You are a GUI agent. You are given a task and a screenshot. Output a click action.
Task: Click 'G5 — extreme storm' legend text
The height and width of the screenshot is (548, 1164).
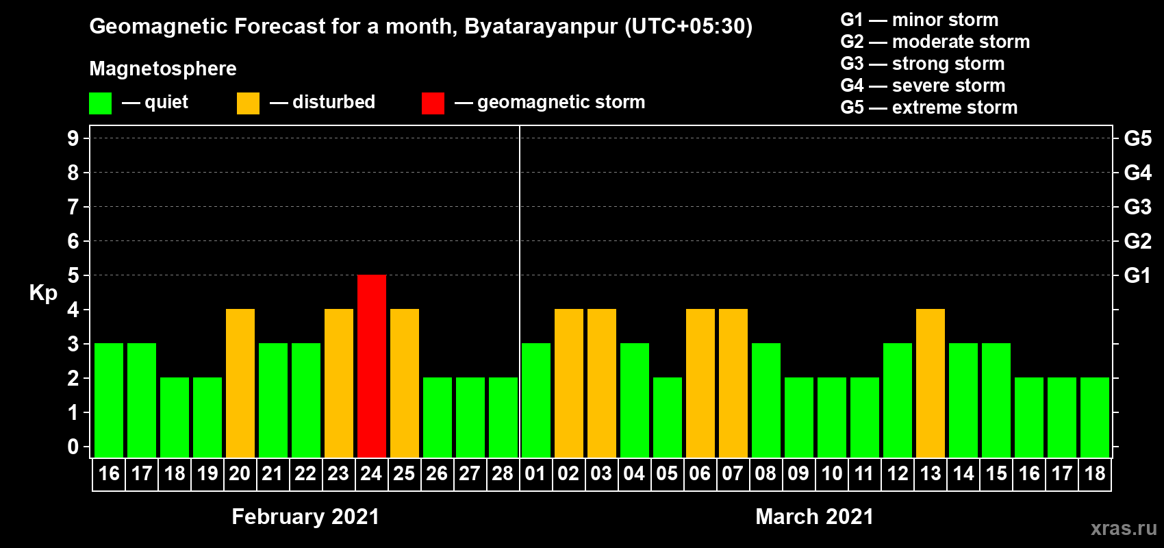pyautogui.click(x=928, y=108)
